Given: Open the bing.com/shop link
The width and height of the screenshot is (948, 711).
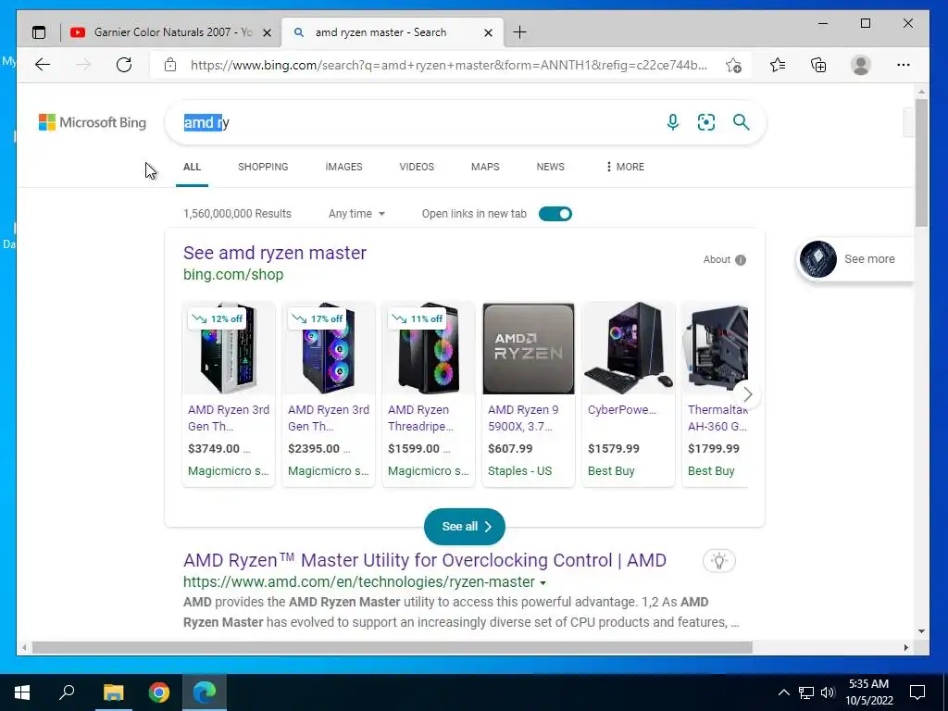Looking at the screenshot, I should coord(233,274).
